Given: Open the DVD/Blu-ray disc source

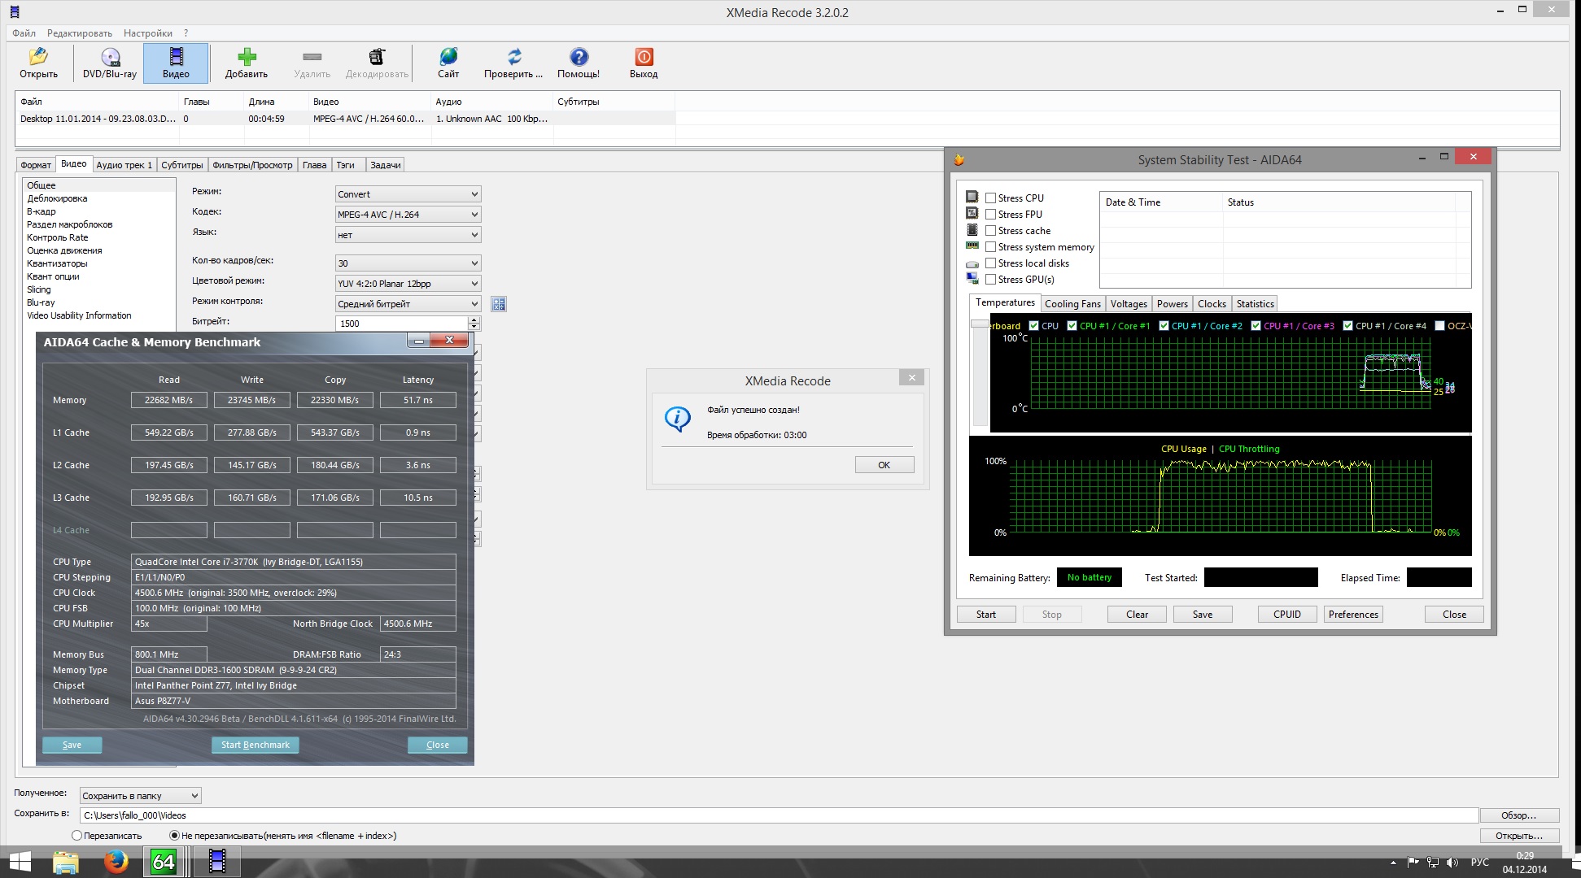Looking at the screenshot, I should click(110, 58).
